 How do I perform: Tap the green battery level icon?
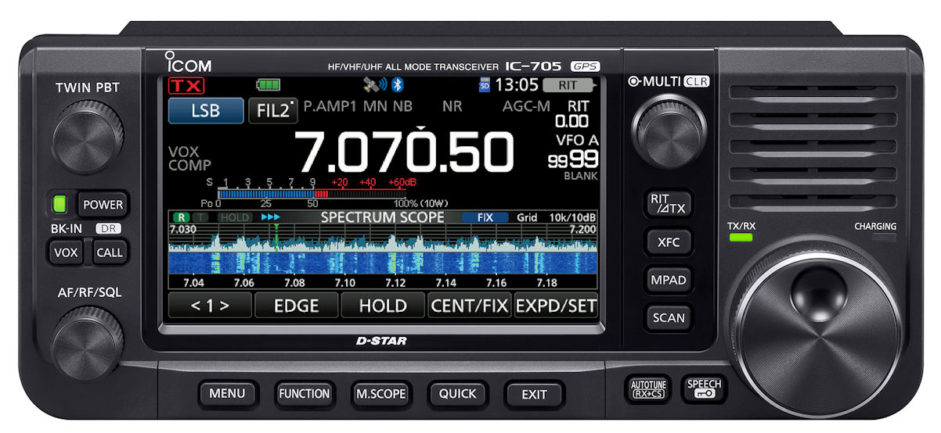[268, 84]
